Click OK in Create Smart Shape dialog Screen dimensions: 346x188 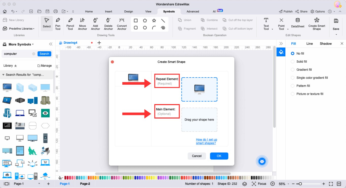[219, 156]
